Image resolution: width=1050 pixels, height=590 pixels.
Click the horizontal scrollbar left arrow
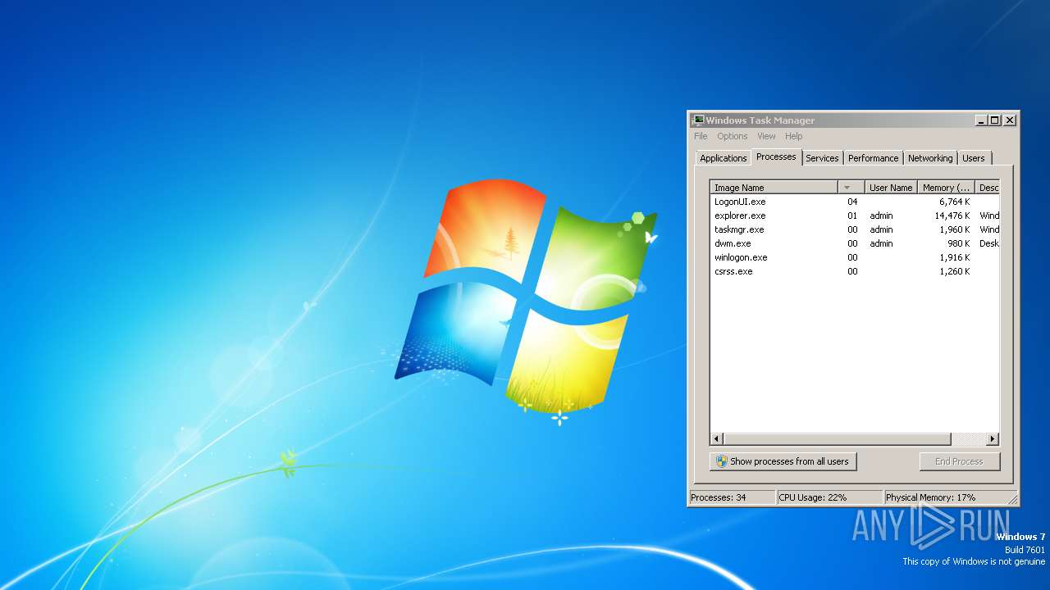(717, 439)
